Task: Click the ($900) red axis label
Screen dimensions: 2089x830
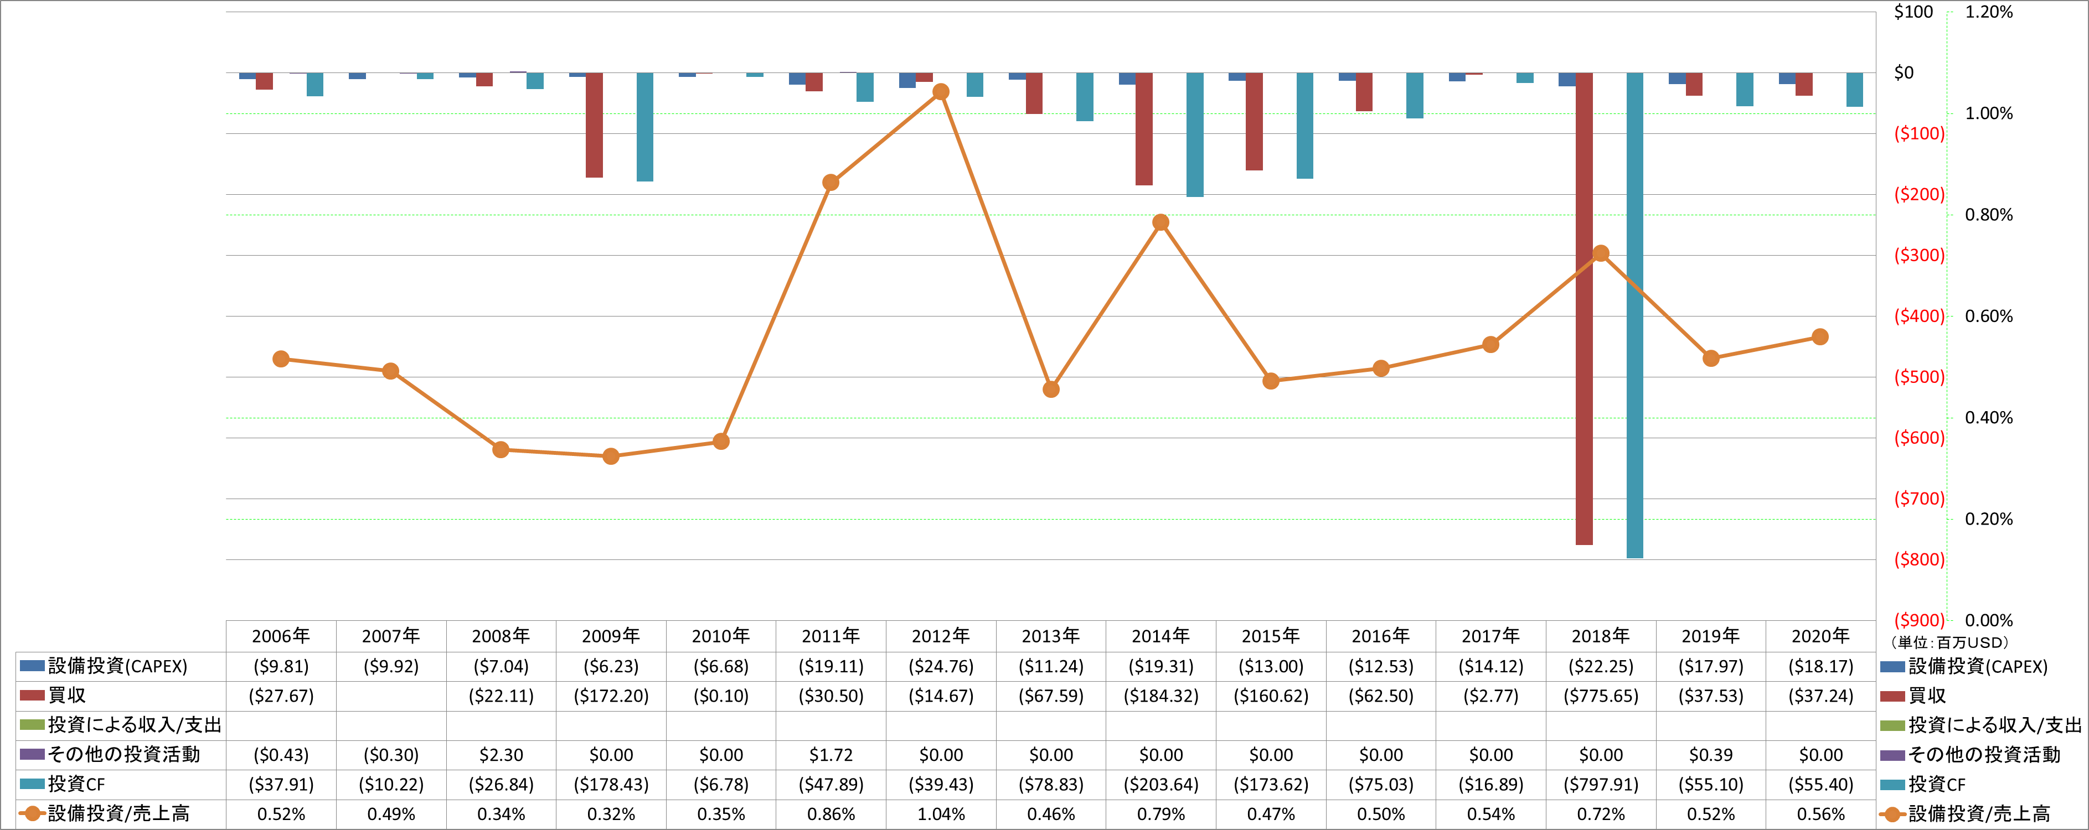Action: [1918, 621]
